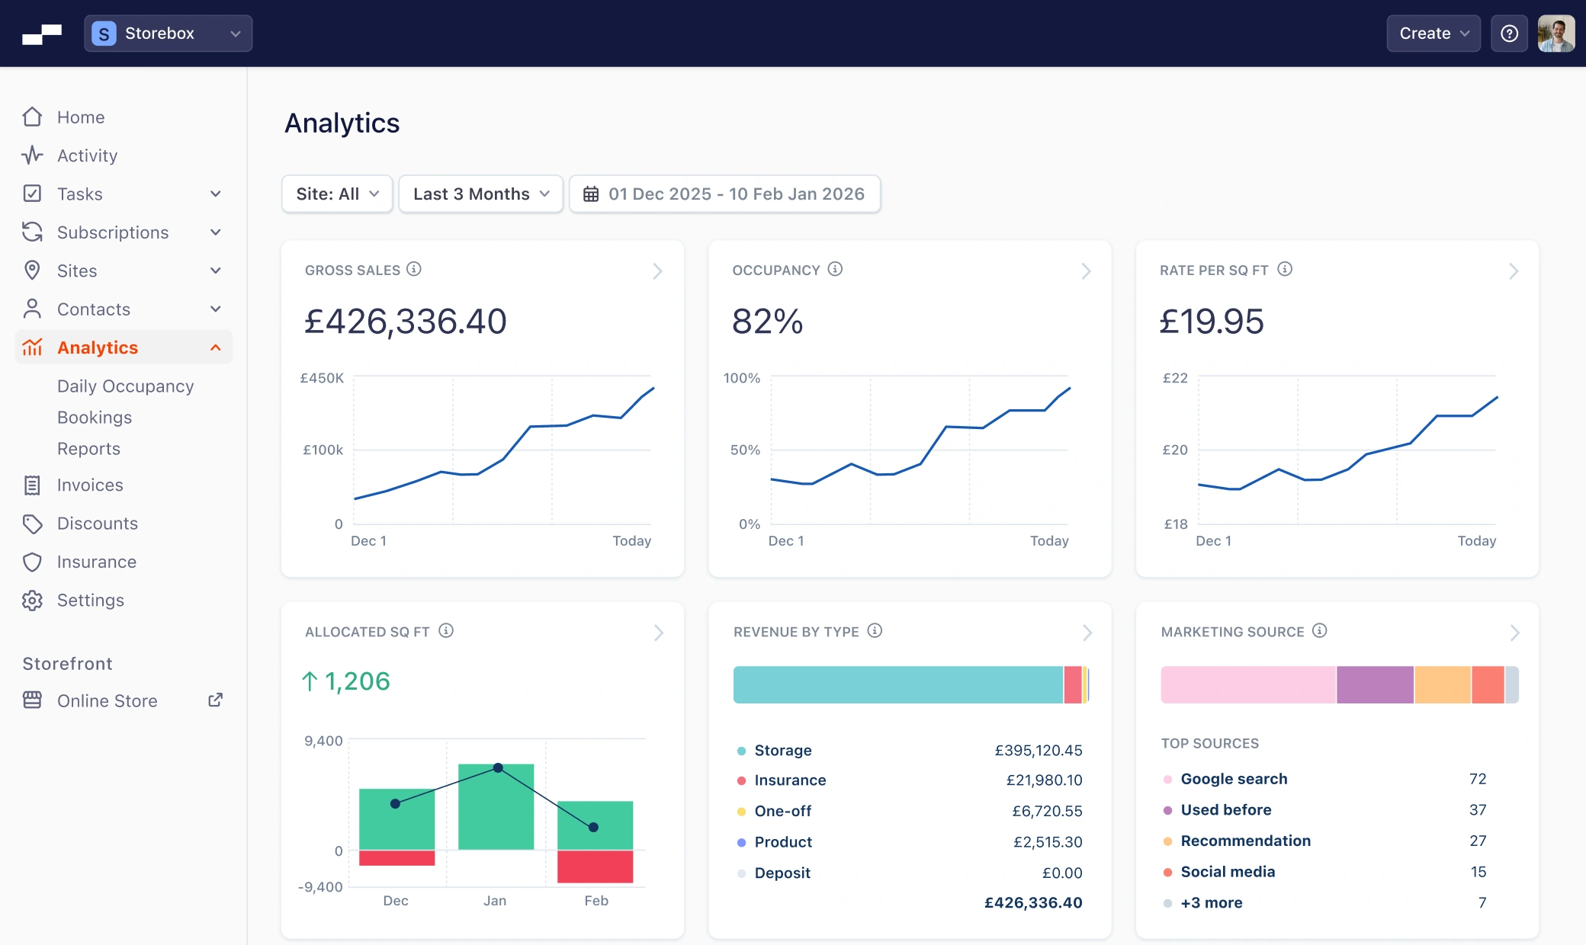
Task: Click the user profile avatar
Action: (1556, 33)
